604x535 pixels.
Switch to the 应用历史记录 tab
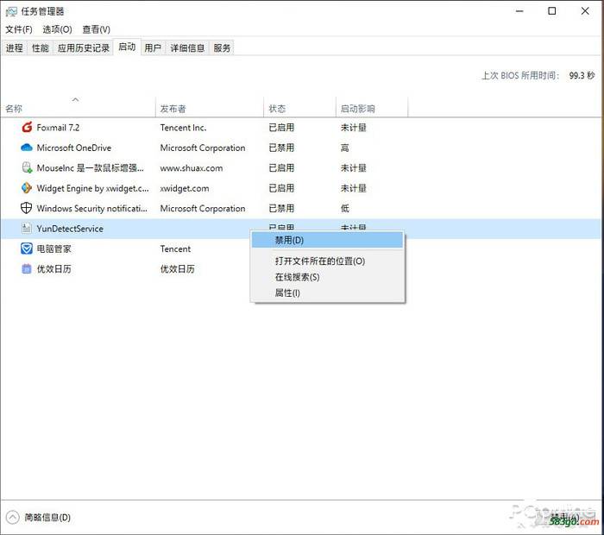coord(84,47)
